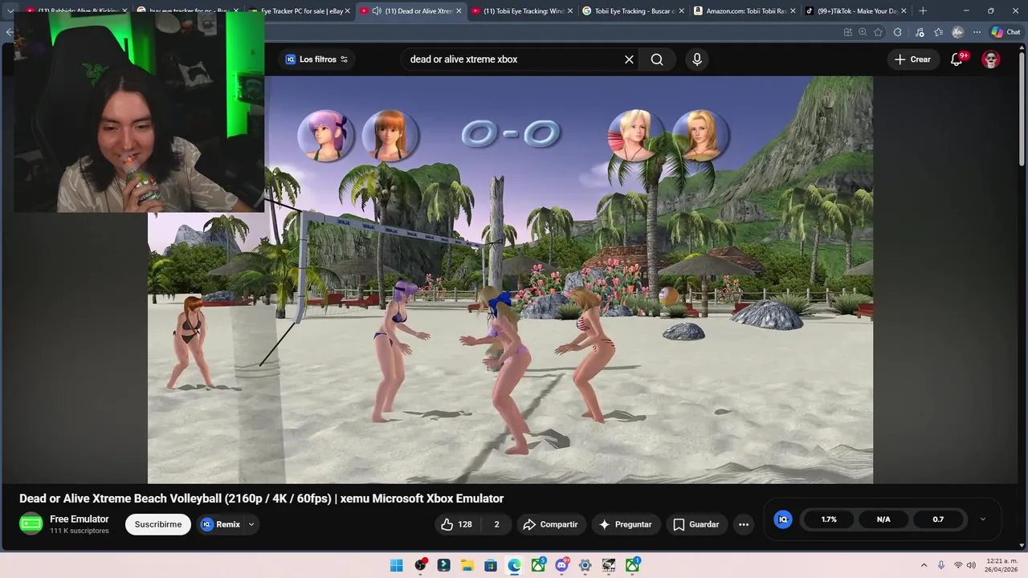The height and width of the screenshot is (578, 1028).
Task: Show hidden tray icons chevron
Action: (x=924, y=565)
